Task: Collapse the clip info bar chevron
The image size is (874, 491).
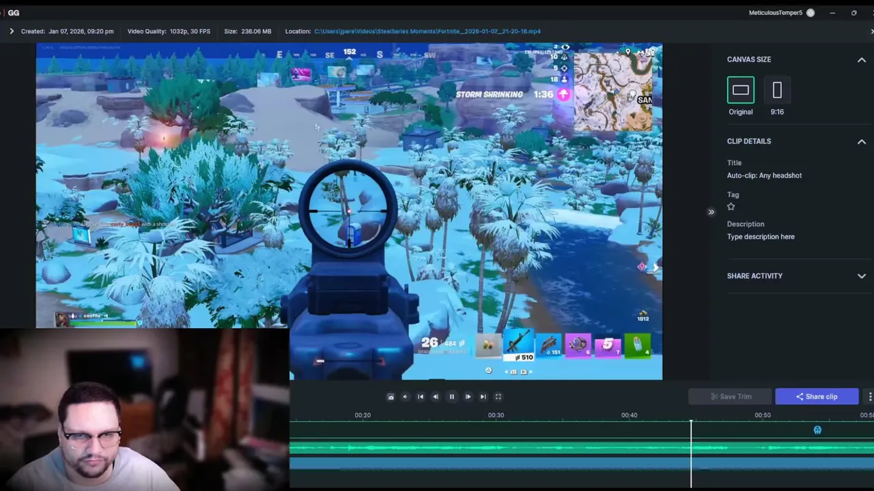Action: [12, 31]
